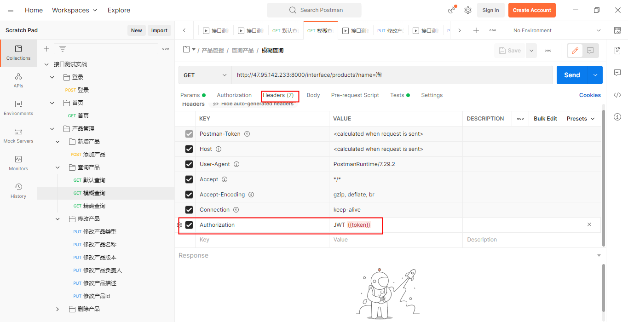Open the Cookies link
Screen dimensions: 628x322
pos(590,95)
